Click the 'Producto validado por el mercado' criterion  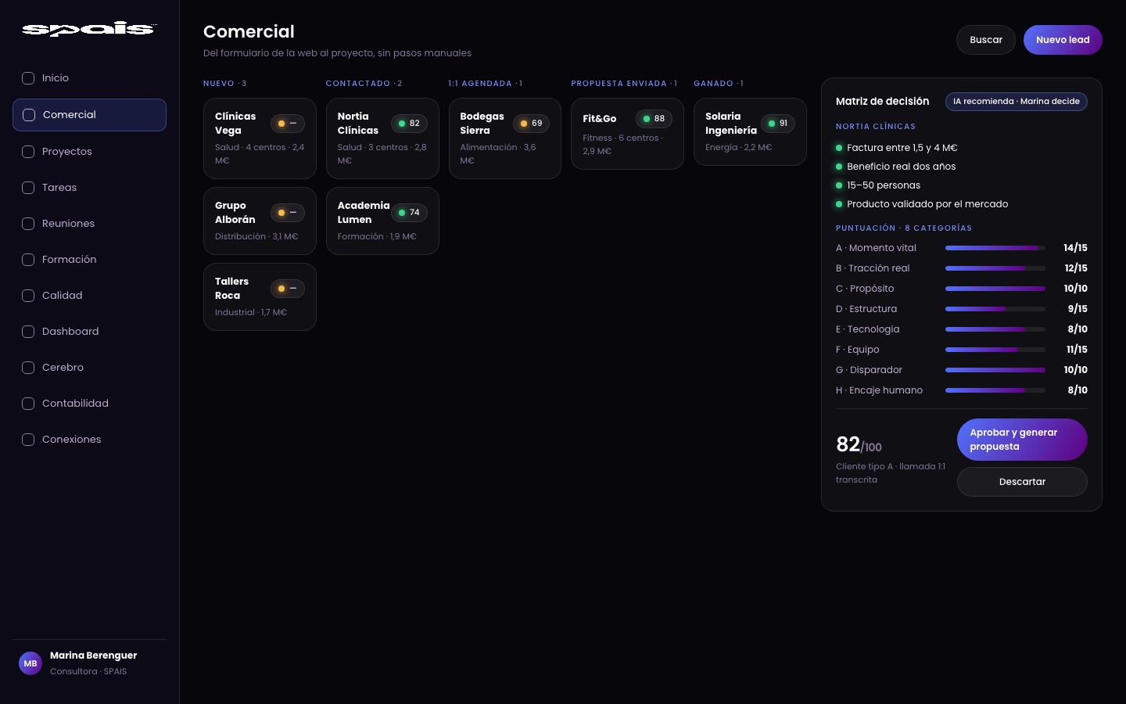pyautogui.click(x=927, y=204)
